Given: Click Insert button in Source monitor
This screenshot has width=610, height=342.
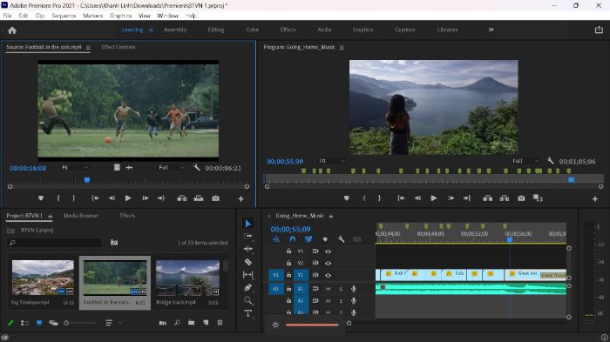Looking at the screenshot, I should pyautogui.click(x=181, y=198).
